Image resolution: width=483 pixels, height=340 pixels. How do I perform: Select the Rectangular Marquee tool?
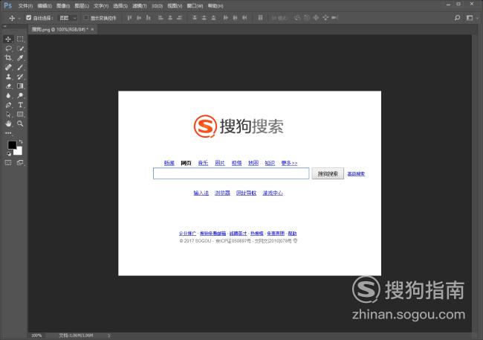coord(20,39)
